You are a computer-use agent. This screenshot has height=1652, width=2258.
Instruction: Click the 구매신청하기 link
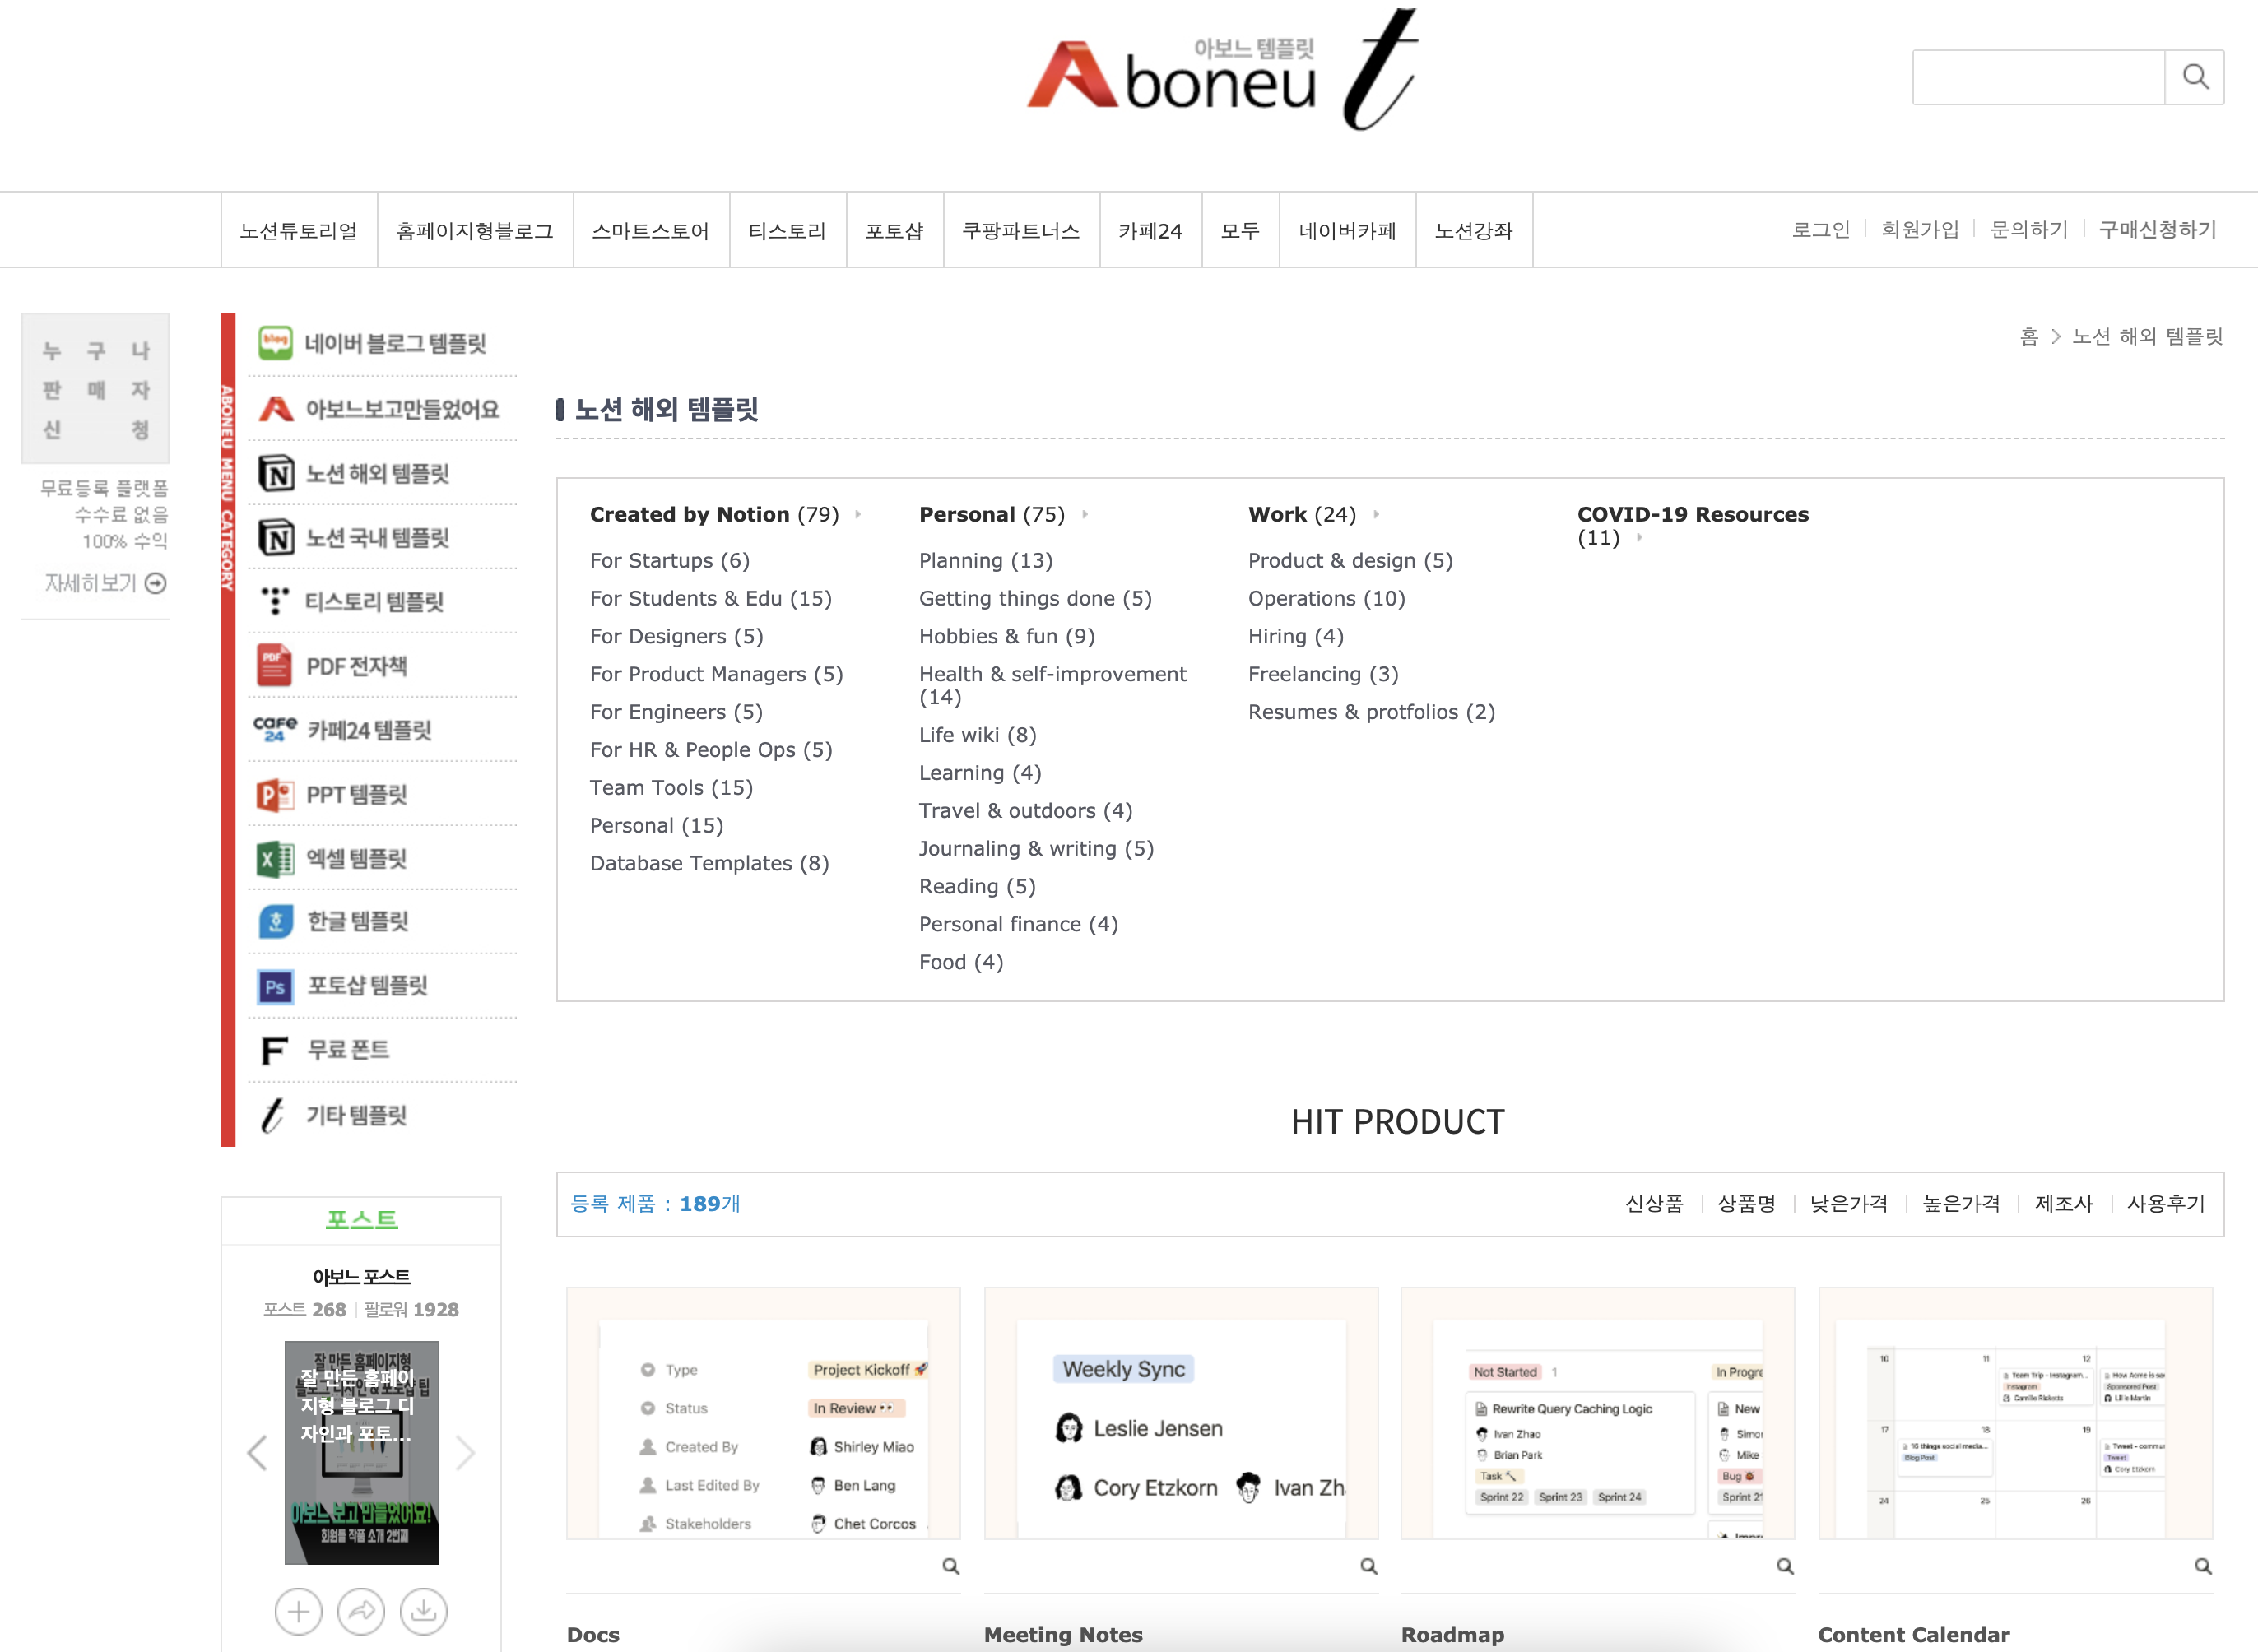pyautogui.click(x=2158, y=230)
